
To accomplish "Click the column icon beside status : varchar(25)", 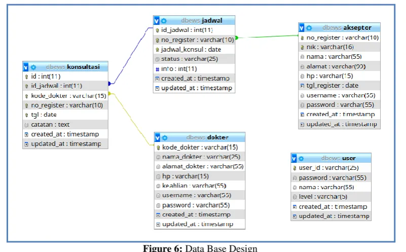I will point(157,59).
